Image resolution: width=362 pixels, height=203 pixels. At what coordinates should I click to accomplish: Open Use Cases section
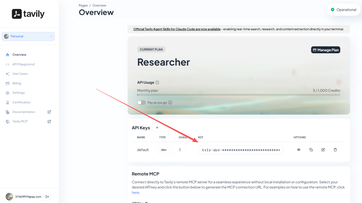pyautogui.click(x=20, y=74)
